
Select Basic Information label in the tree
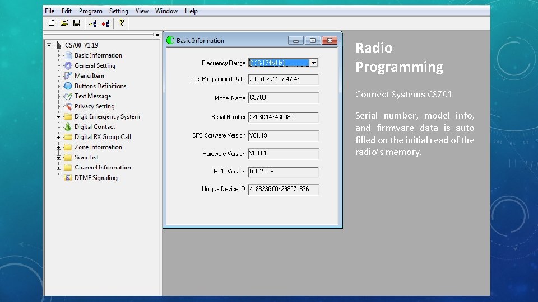click(x=98, y=55)
